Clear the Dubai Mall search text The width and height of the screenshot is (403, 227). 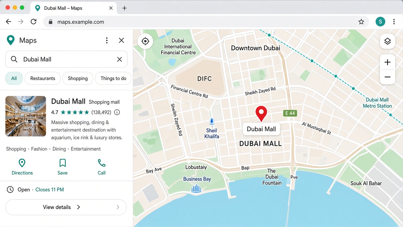click(119, 59)
